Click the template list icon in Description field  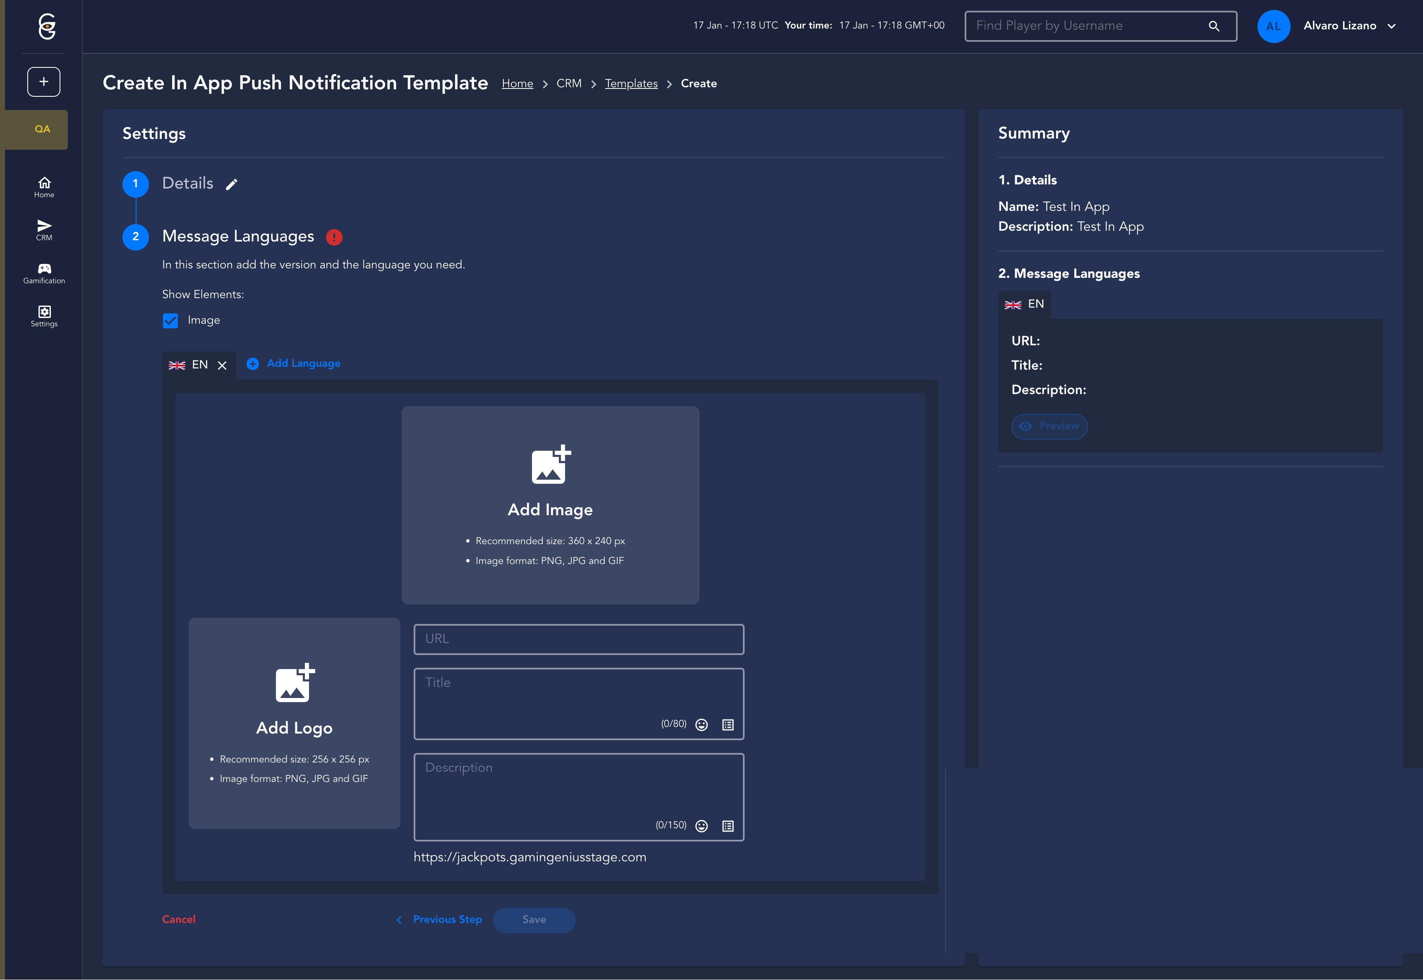[728, 826]
